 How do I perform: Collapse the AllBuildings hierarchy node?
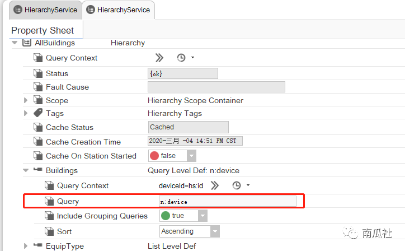point(15,43)
